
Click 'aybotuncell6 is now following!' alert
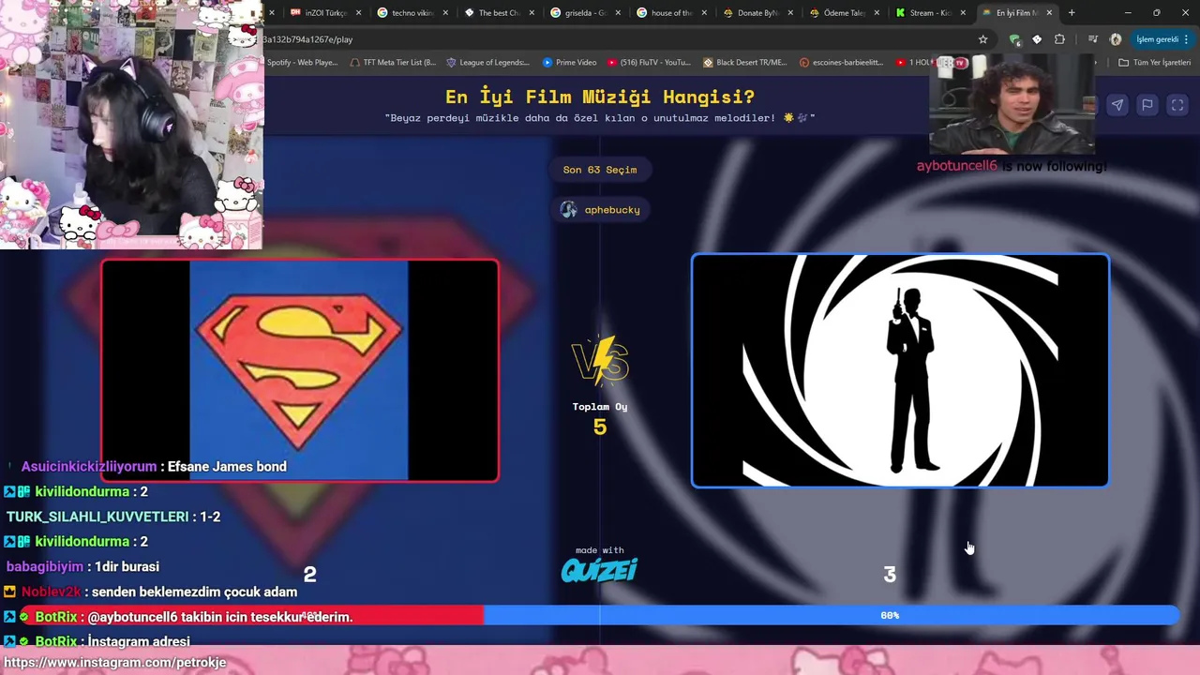(1012, 166)
